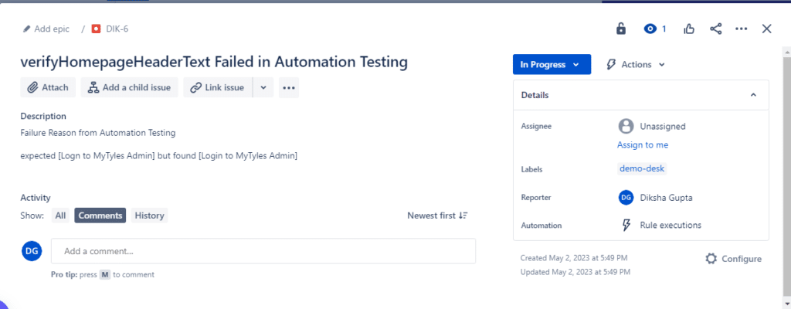Open the DIK-6 issue key link
The width and height of the screenshot is (791, 309).
tap(117, 29)
